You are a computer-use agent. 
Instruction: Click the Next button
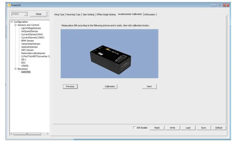(149, 86)
